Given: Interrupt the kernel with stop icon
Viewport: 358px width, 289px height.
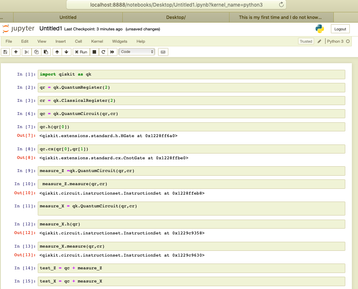Looking at the screenshot, I should (94, 52).
